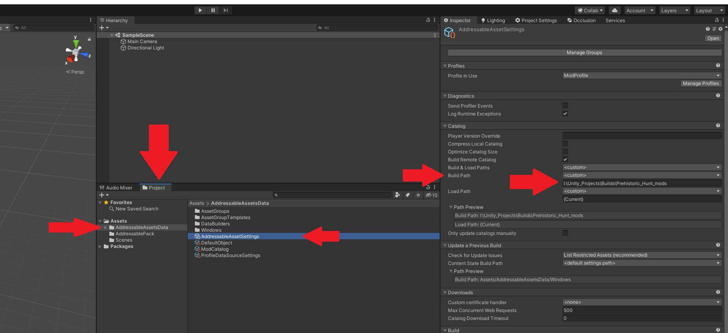
Task: Click the Manage Groups button
Action: tap(584, 53)
